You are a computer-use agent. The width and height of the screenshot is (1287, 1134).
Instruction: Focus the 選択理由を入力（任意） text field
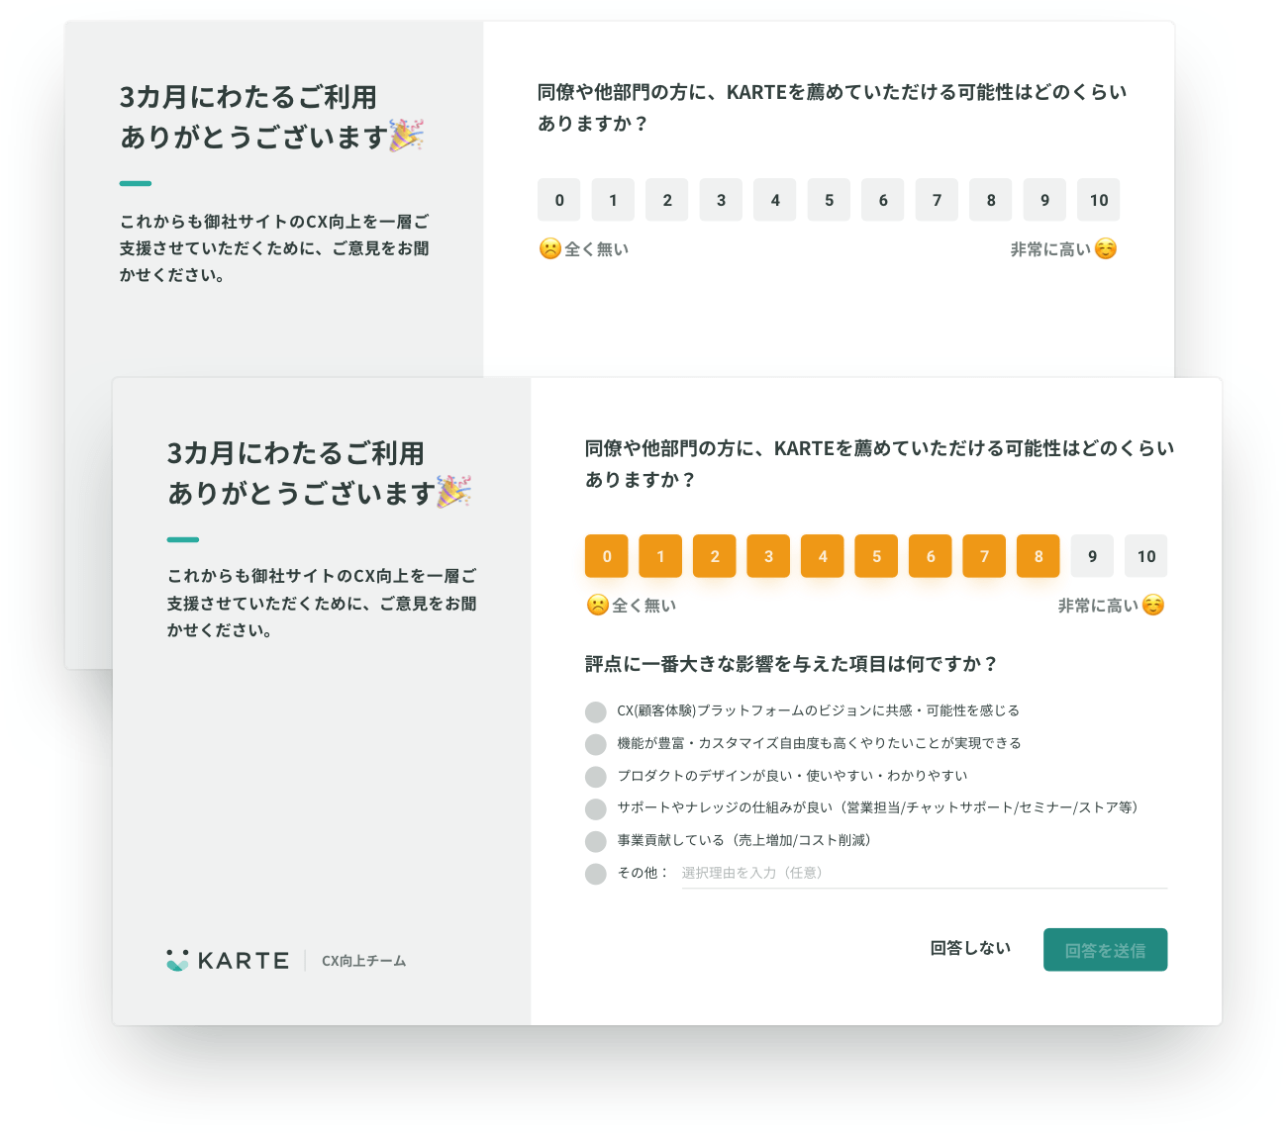coord(925,874)
